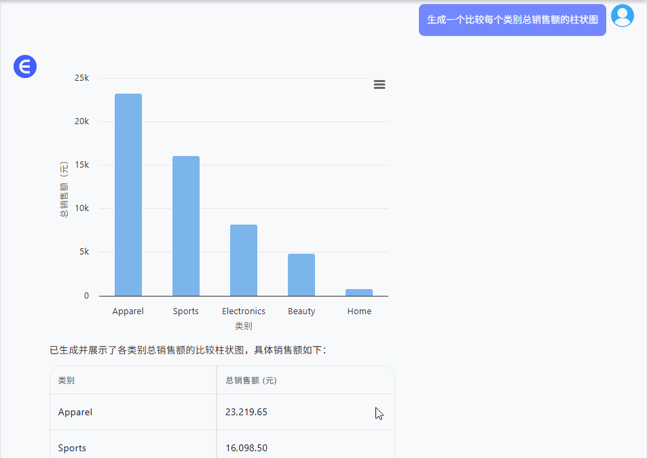
Task: Select the Electronics bar in the chart
Action: 244,260
